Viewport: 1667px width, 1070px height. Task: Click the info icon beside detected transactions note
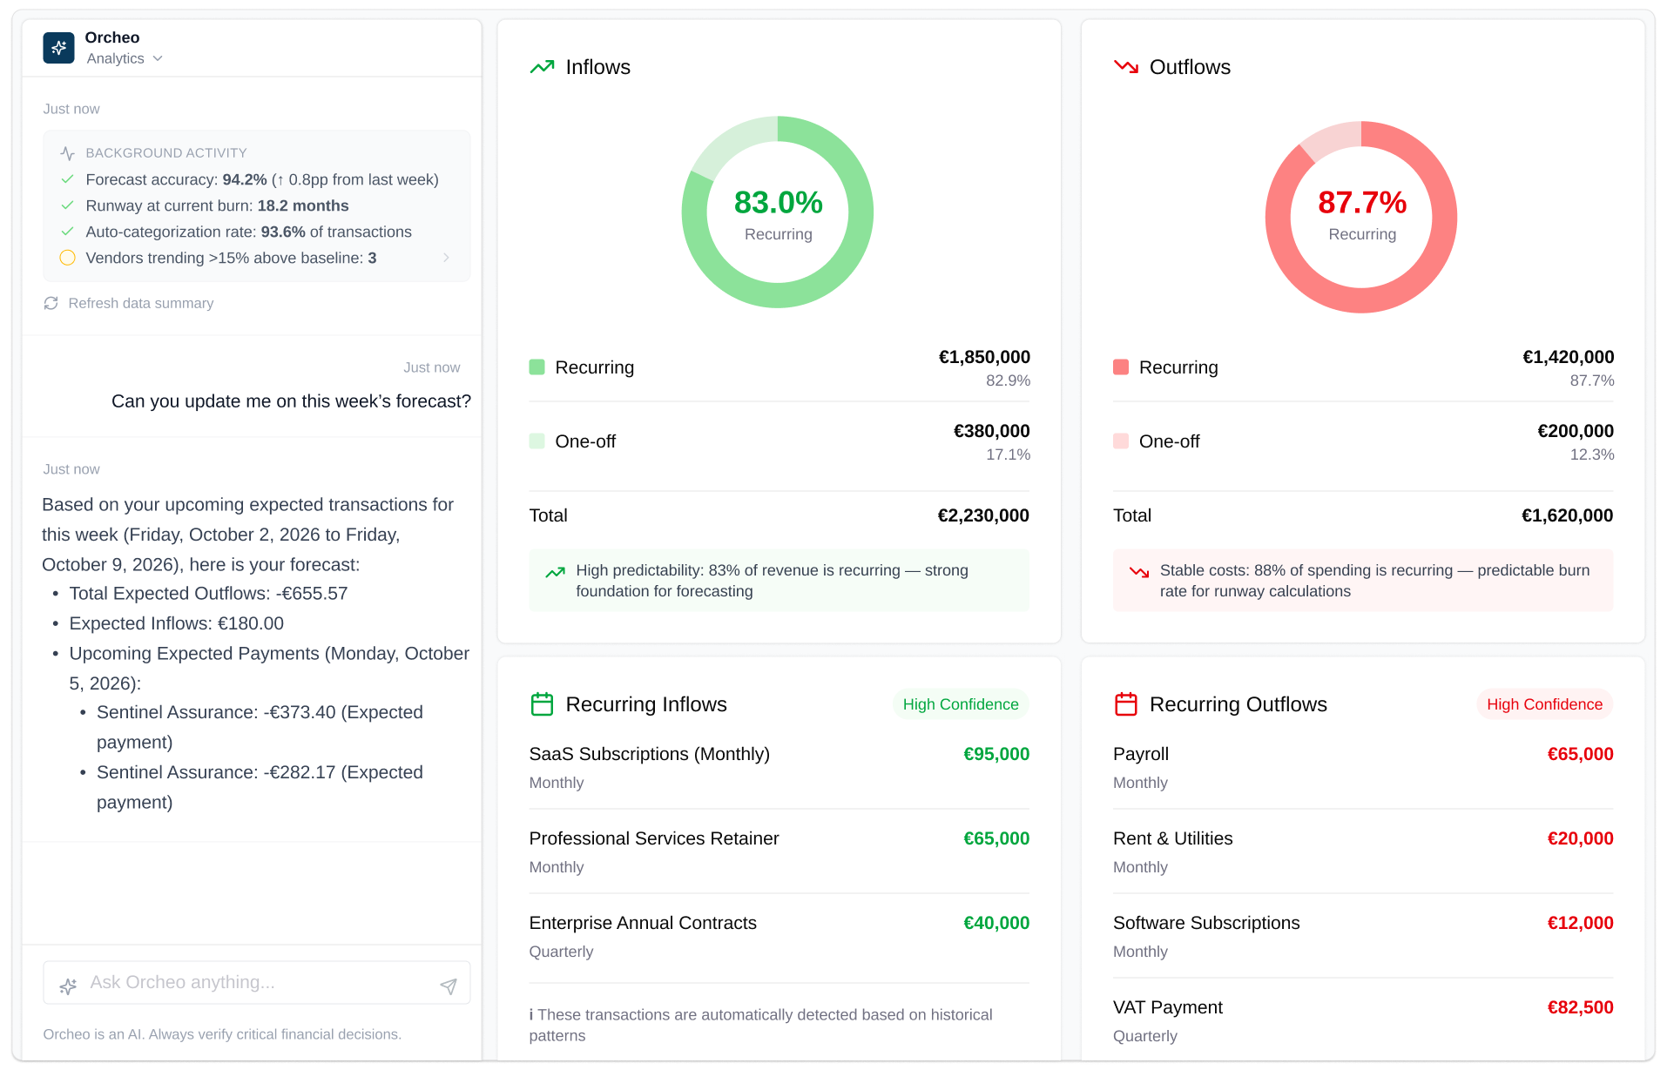pyautogui.click(x=531, y=1015)
